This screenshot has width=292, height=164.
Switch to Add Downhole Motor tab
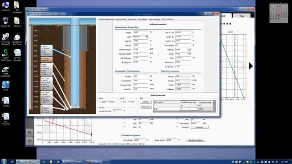pos(106,19)
